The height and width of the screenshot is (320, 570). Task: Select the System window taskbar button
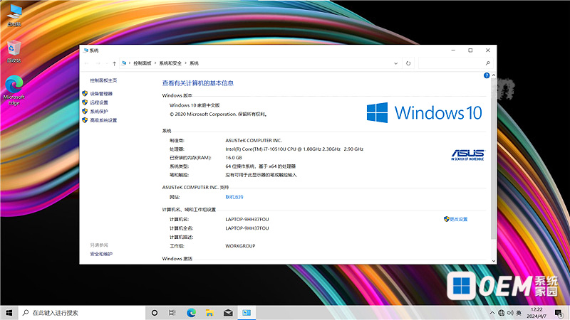247,313
